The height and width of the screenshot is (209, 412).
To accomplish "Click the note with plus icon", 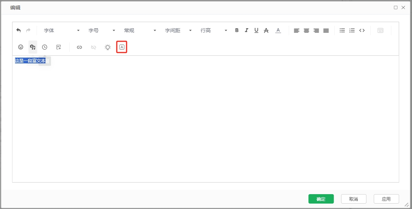I will 59,47.
